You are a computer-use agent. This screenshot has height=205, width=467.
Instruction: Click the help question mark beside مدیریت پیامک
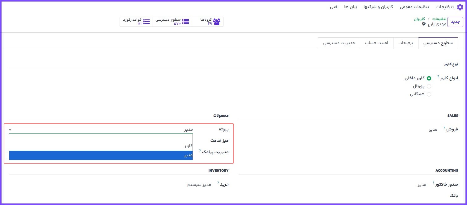pyautogui.click(x=200, y=150)
